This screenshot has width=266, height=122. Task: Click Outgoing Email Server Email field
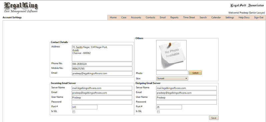tap(187, 93)
